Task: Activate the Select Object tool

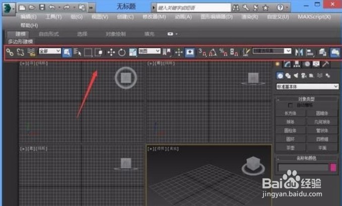Action: pyautogui.click(x=67, y=52)
